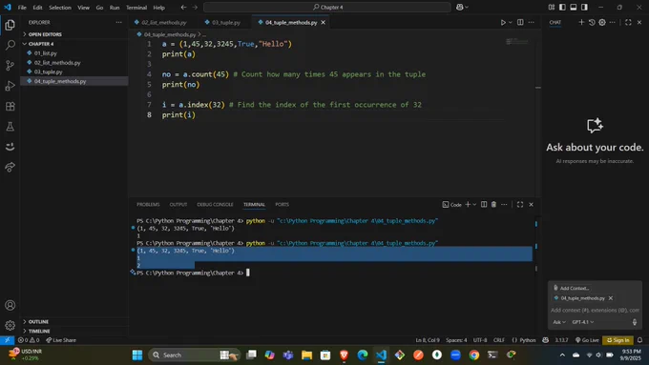
Task: Switch to the Debug Console tab
Action: [215, 204]
